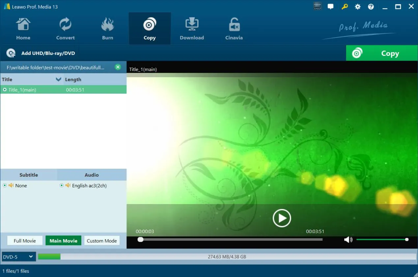Switch to Full Movie mode

coord(25,241)
